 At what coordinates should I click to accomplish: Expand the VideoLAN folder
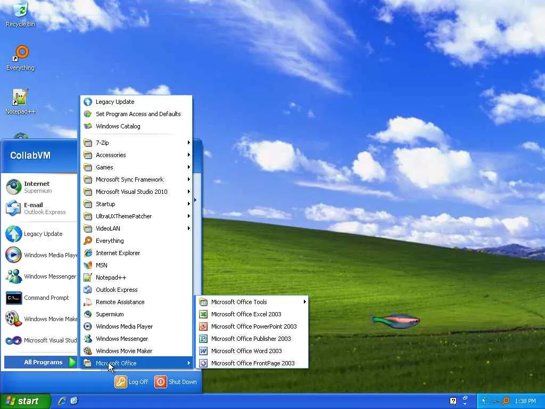(x=137, y=228)
